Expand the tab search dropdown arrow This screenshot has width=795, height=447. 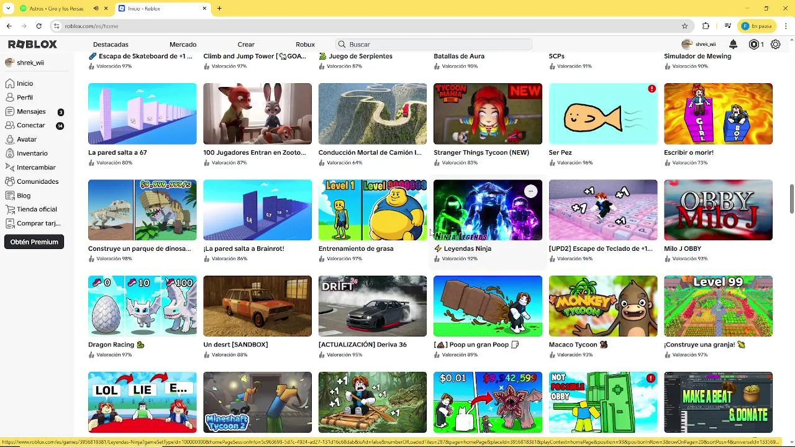click(8, 9)
